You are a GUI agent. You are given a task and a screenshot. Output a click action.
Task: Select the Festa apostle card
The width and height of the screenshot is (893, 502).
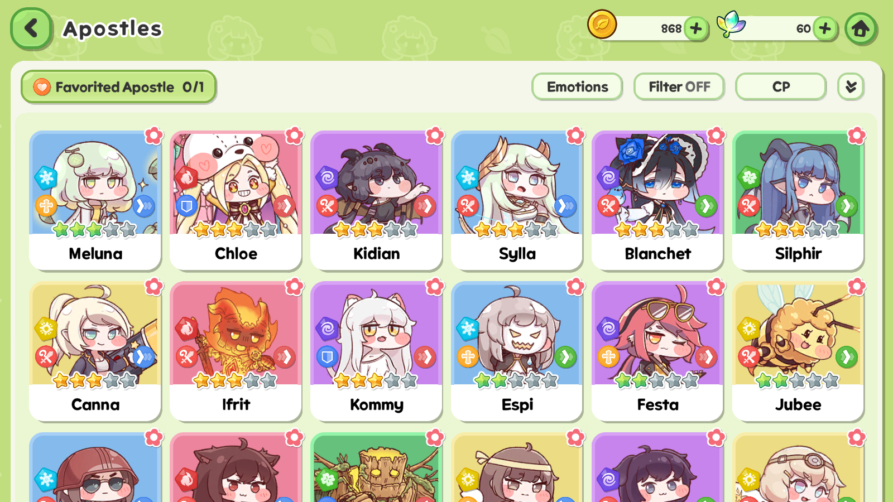tap(657, 351)
